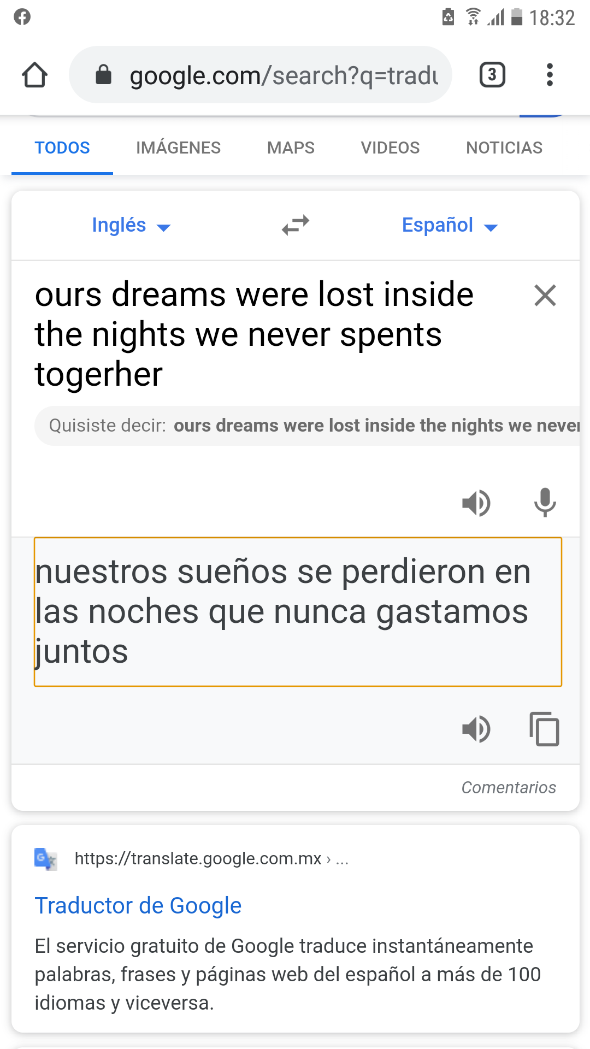This screenshot has height=1049, width=590.
Task: Open the VIDEOS results tab
Action: 390,148
